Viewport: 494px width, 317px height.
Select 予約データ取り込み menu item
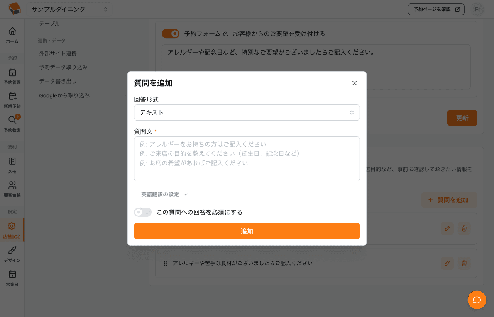[x=63, y=67]
